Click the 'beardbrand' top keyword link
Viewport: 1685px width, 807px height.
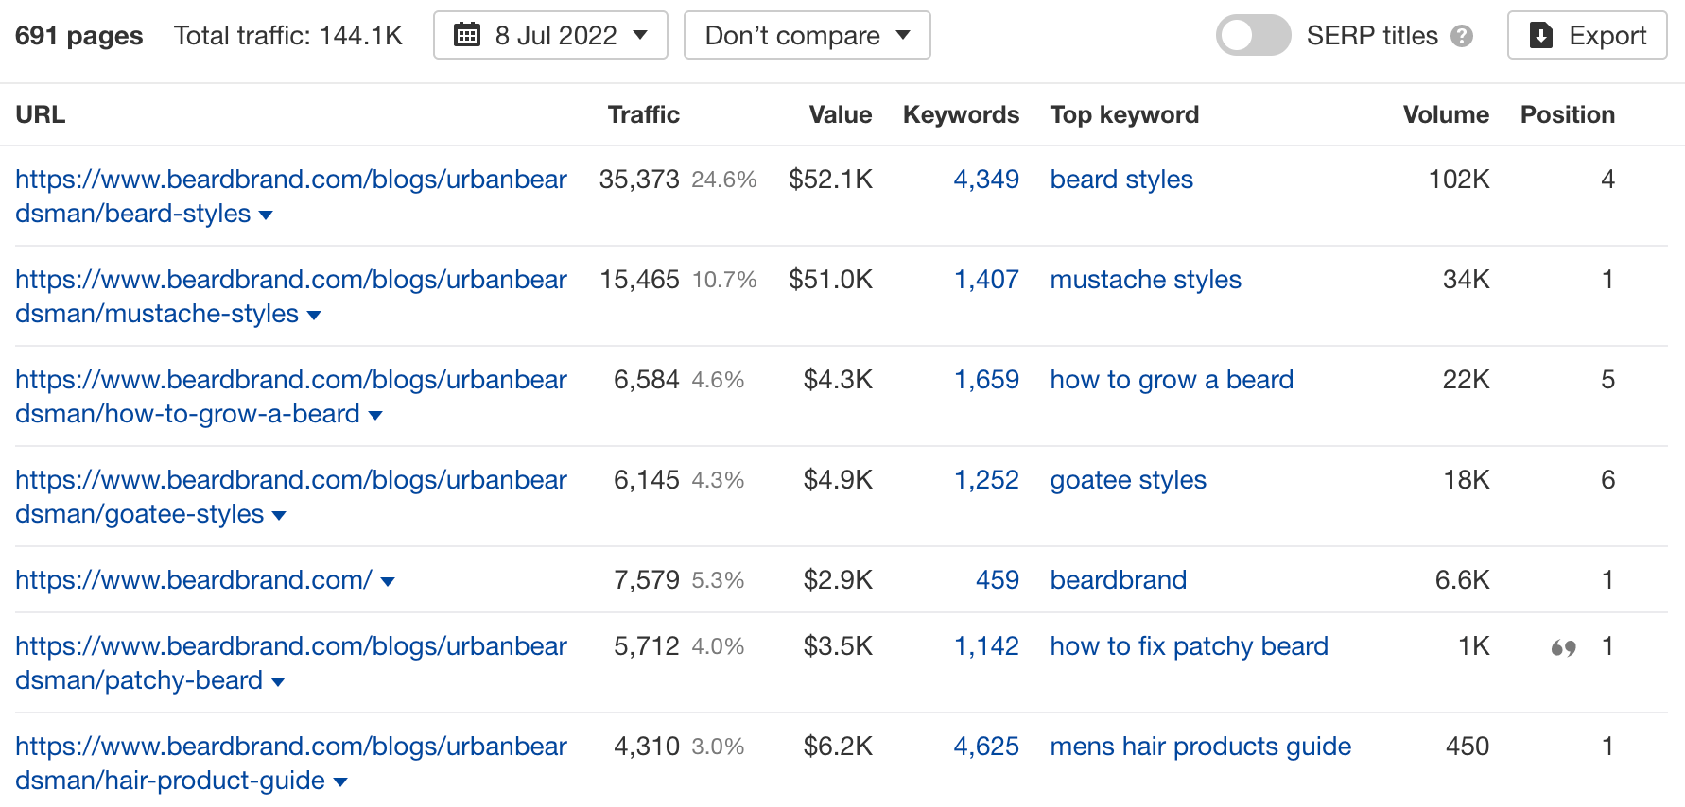(x=1119, y=580)
